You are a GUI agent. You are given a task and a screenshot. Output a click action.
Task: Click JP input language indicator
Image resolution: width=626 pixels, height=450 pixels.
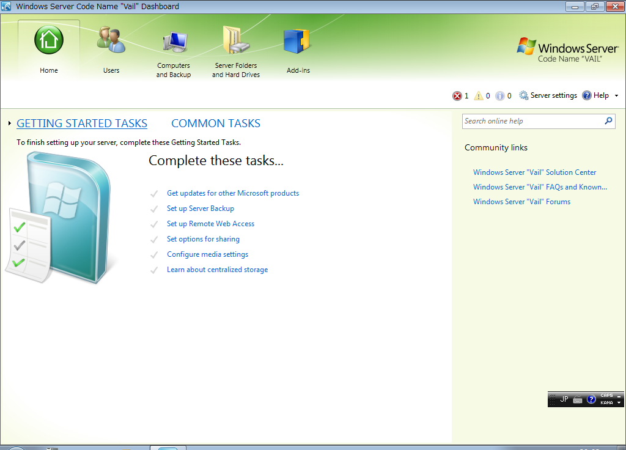point(564,399)
